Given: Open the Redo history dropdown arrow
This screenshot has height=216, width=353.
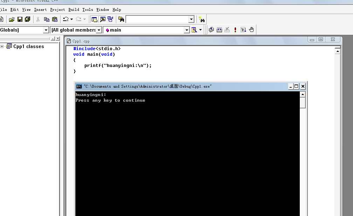Looking at the screenshot, I should (x=85, y=19).
